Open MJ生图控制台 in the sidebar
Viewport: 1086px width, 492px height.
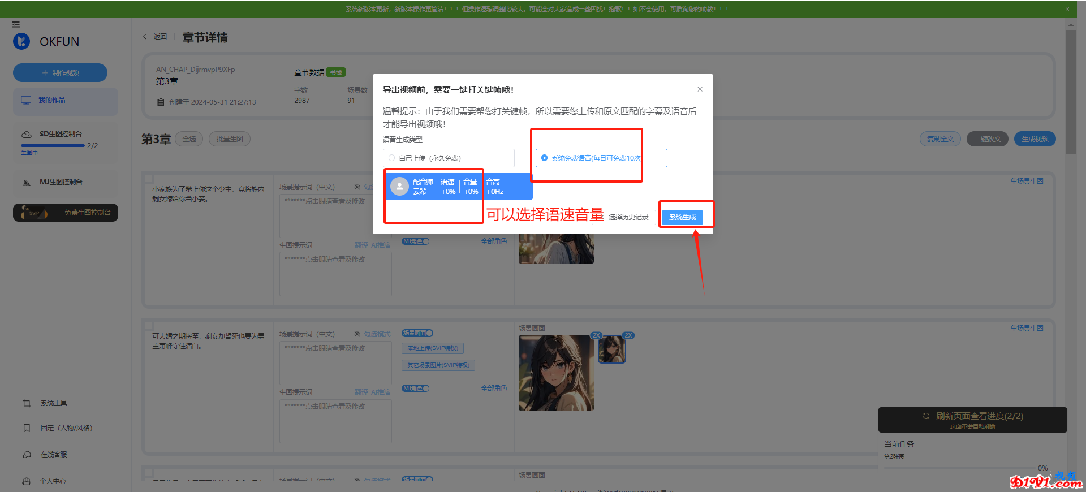pyautogui.click(x=66, y=182)
